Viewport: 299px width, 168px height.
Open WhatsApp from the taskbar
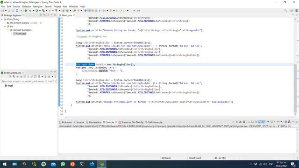coord(63,164)
